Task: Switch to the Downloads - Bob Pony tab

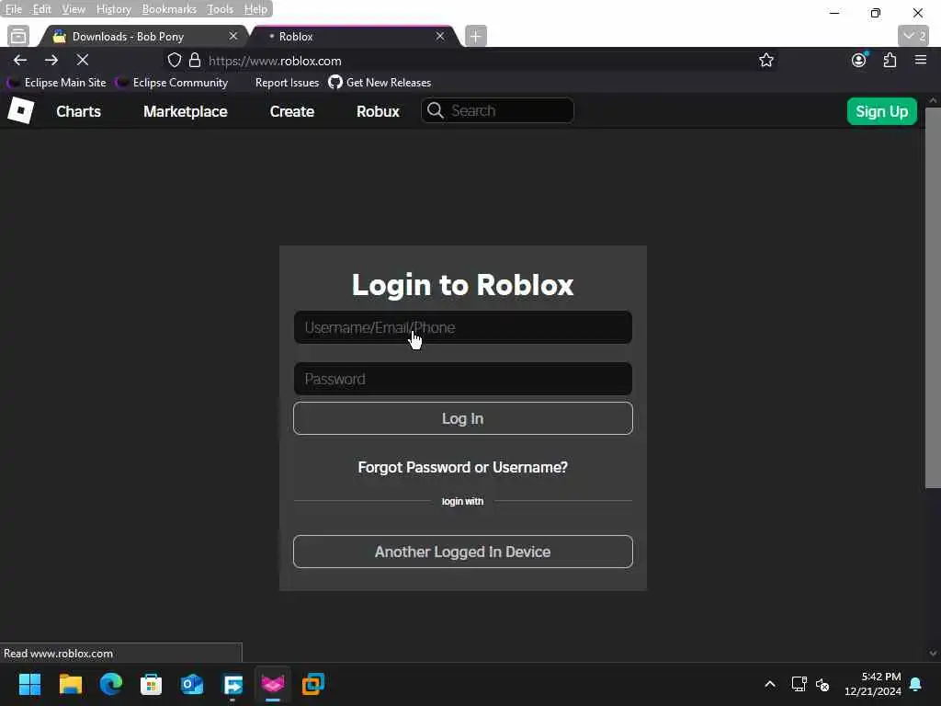Action: click(x=144, y=36)
